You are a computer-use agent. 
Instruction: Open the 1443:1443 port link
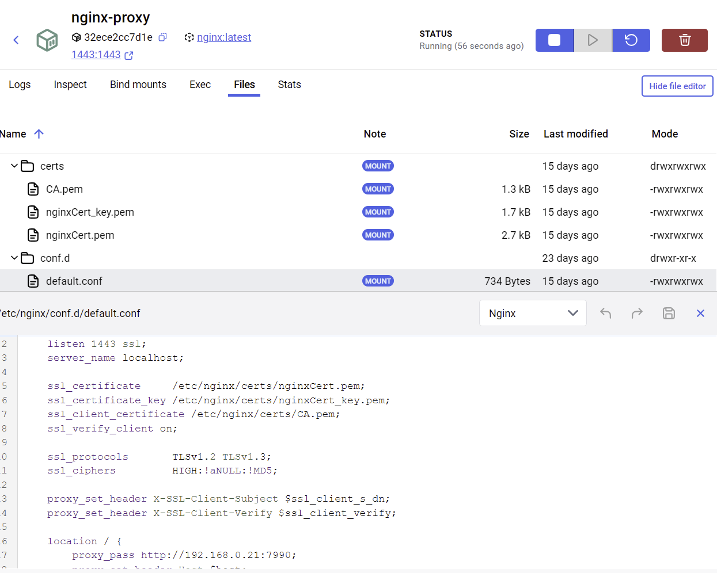point(96,55)
